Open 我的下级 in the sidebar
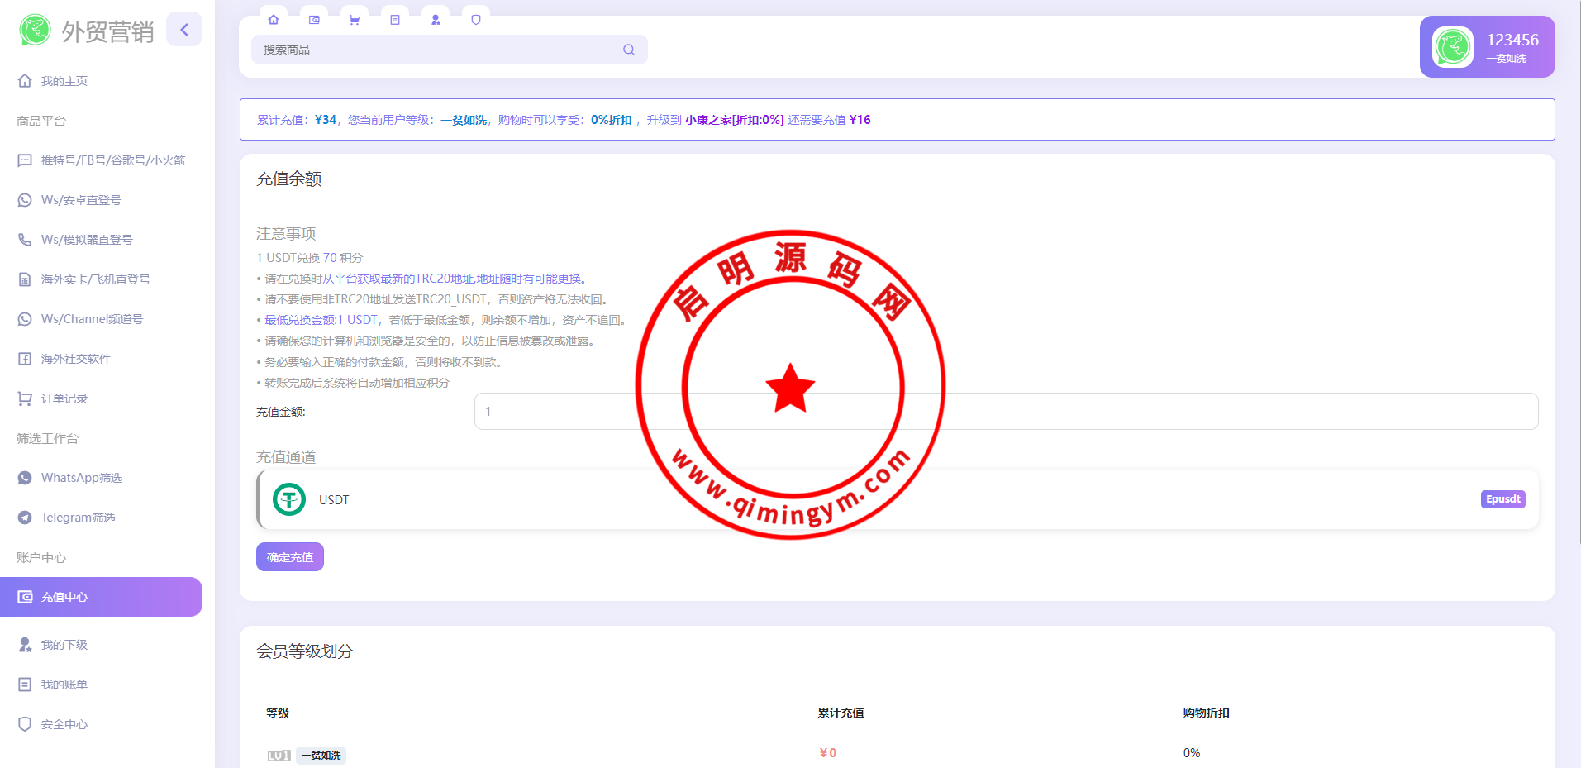Screen dimensions: 1581x768 tap(64, 645)
